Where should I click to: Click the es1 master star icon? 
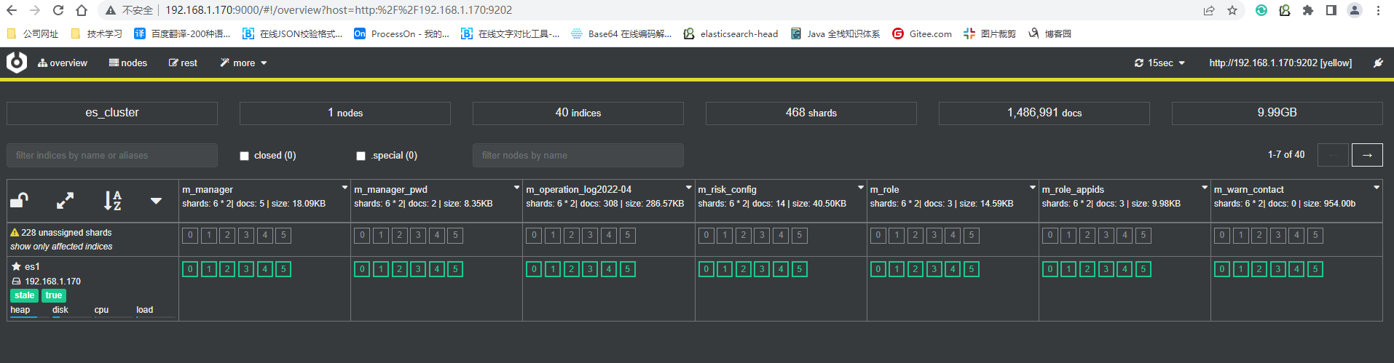pos(16,266)
